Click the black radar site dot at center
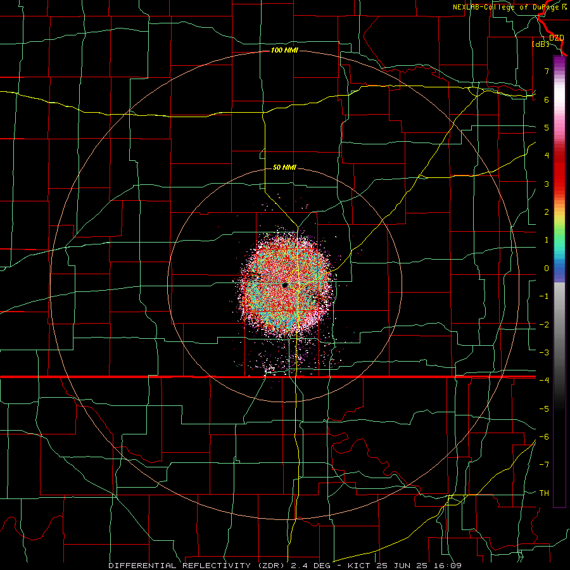This screenshot has height=570, width=570. pos(285,286)
